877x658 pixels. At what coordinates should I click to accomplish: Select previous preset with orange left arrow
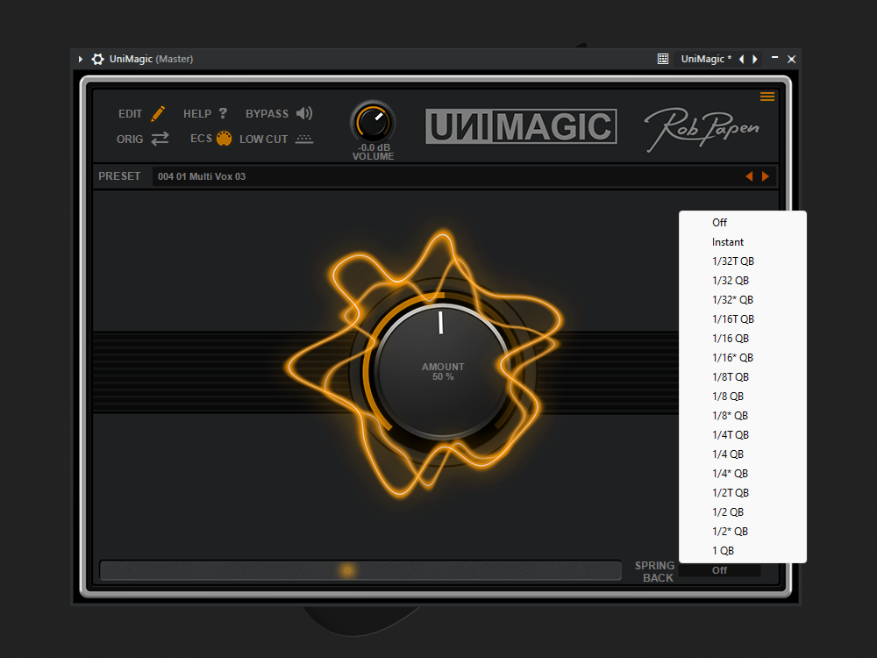[749, 176]
